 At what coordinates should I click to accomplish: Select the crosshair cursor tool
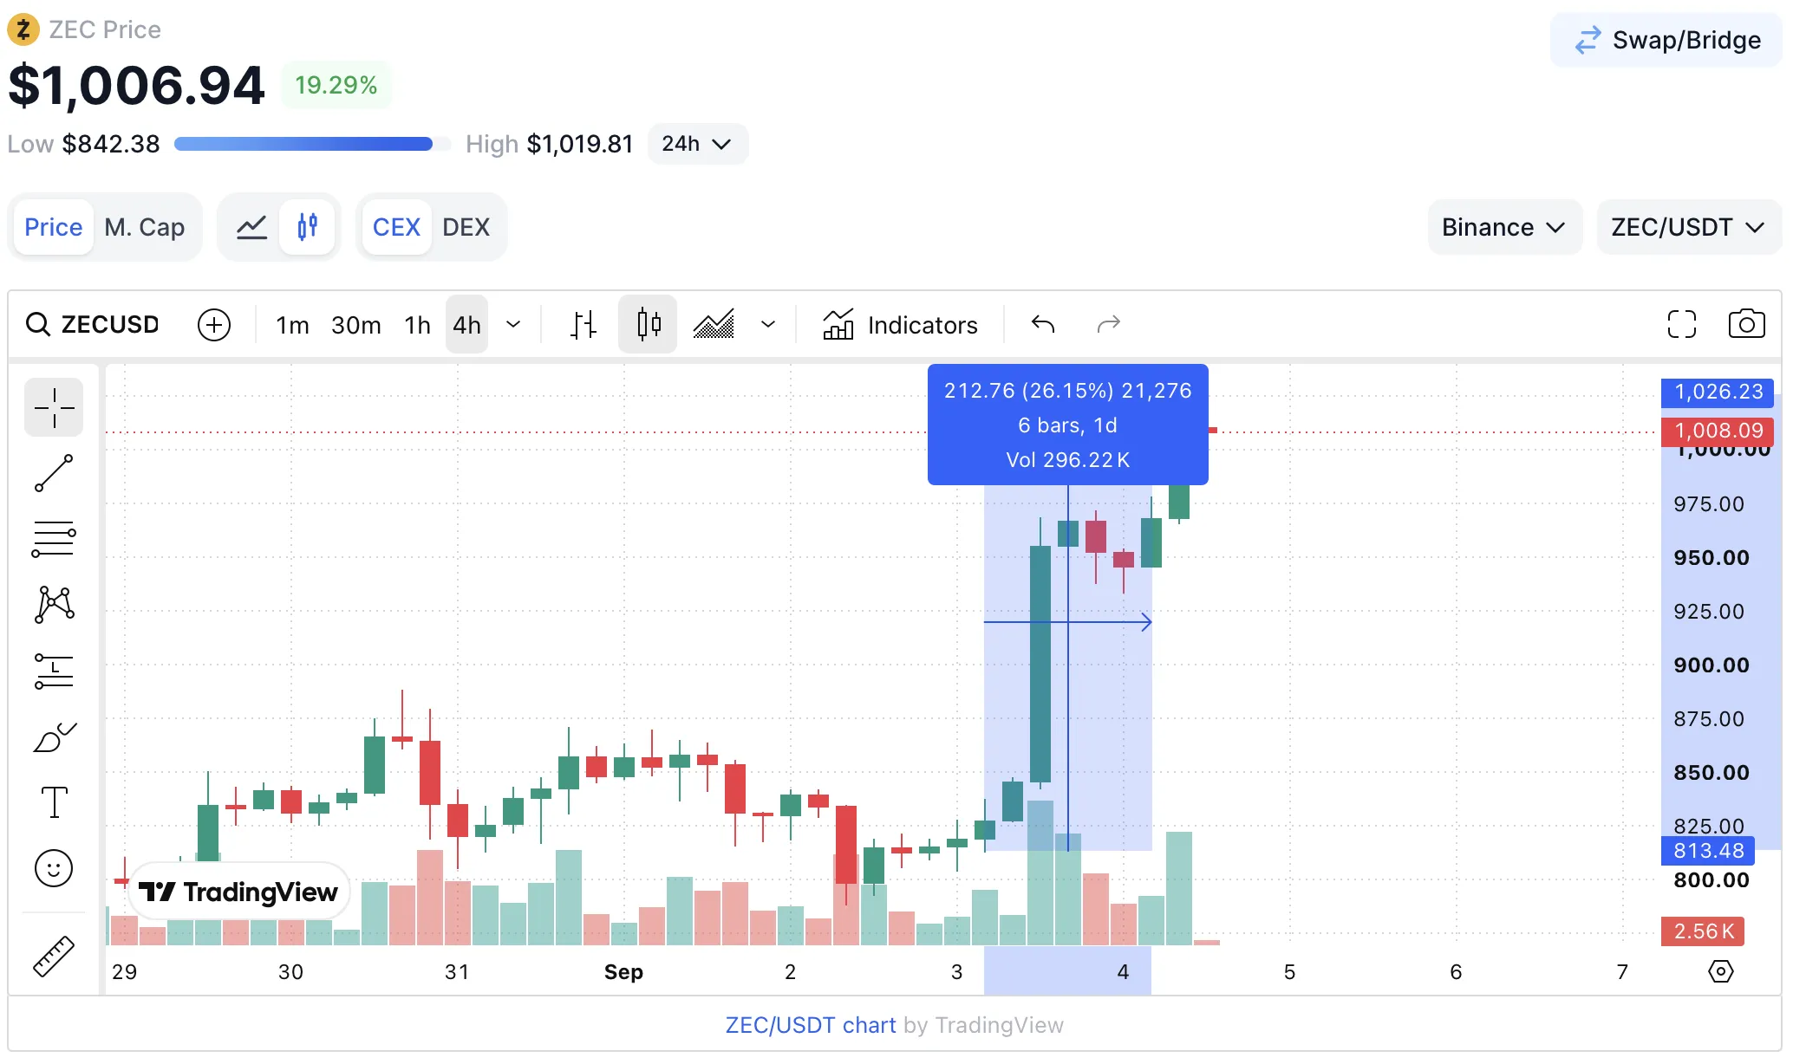coord(54,407)
